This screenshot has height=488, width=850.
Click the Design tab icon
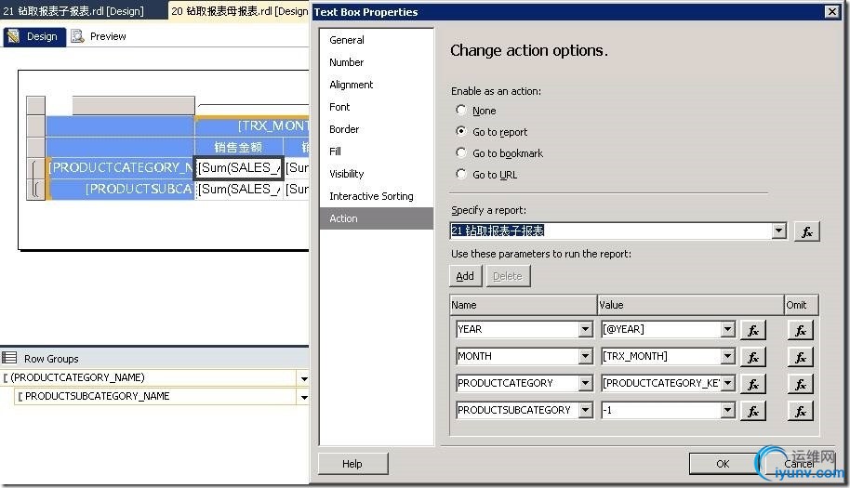coord(14,36)
